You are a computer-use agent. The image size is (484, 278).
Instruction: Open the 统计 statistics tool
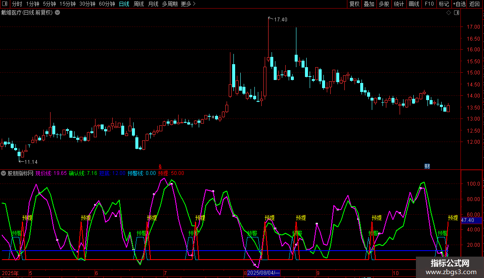click(399, 4)
